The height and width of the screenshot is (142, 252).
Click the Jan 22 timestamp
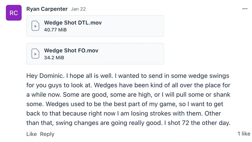point(78,9)
